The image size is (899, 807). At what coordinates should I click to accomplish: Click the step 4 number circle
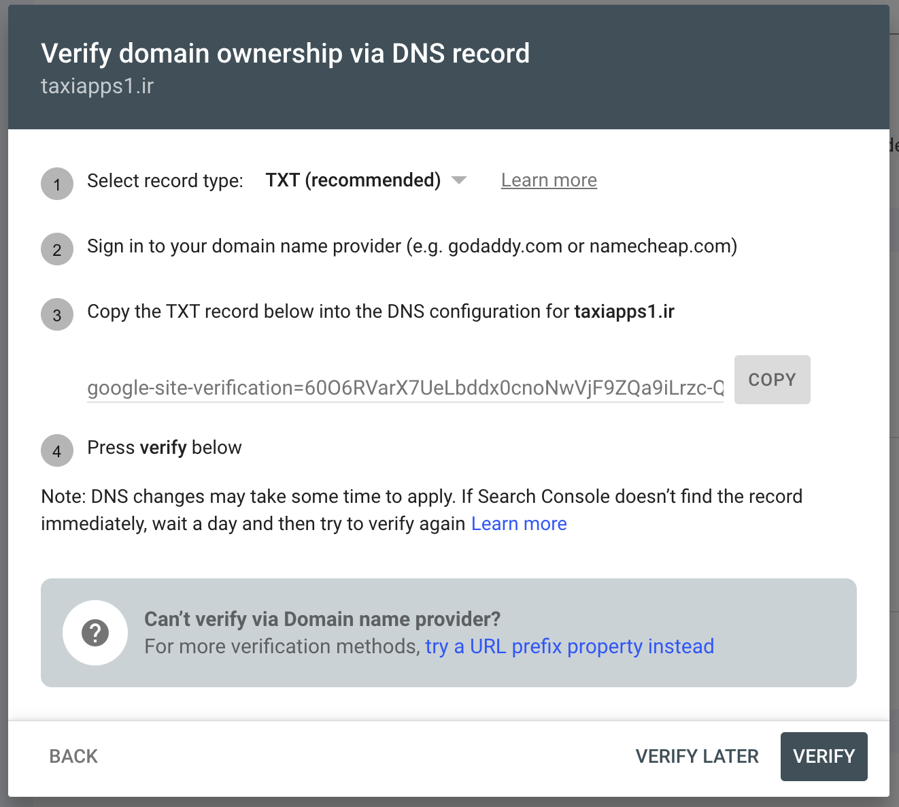pyautogui.click(x=57, y=450)
